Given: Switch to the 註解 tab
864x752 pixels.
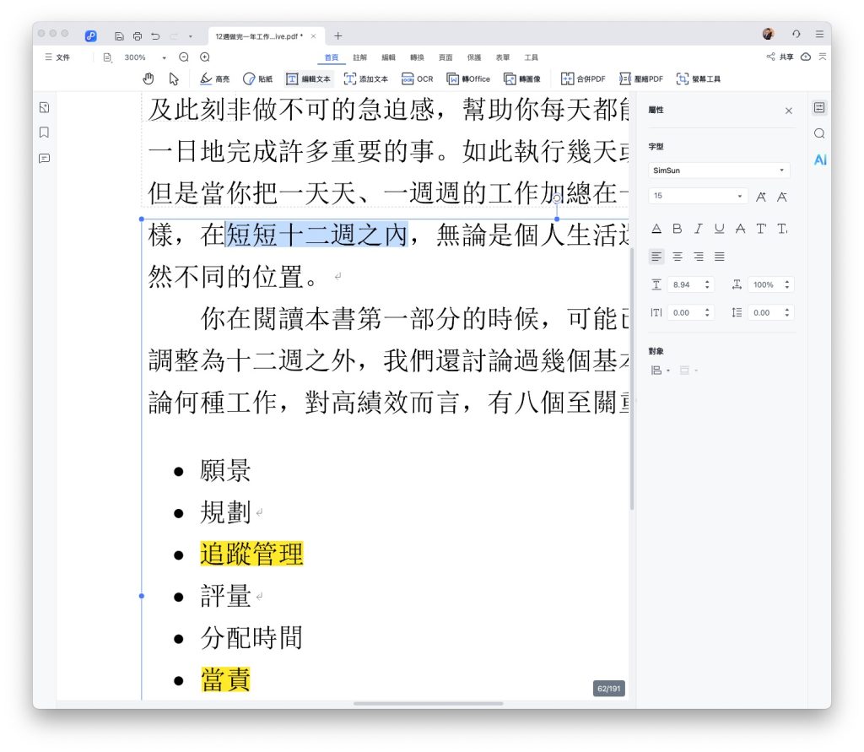Looking at the screenshot, I should pos(360,57).
